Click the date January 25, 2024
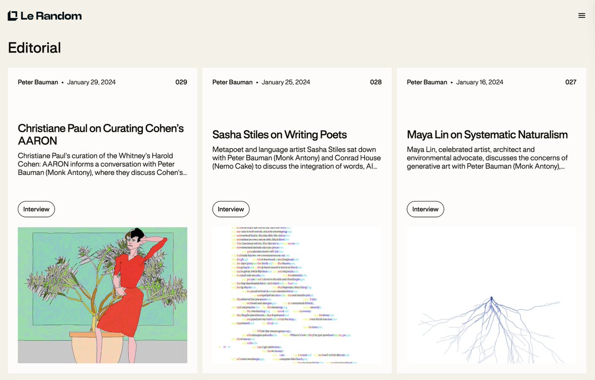Image resolution: width=595 pixels, height=380 pixels. (286, 82)
